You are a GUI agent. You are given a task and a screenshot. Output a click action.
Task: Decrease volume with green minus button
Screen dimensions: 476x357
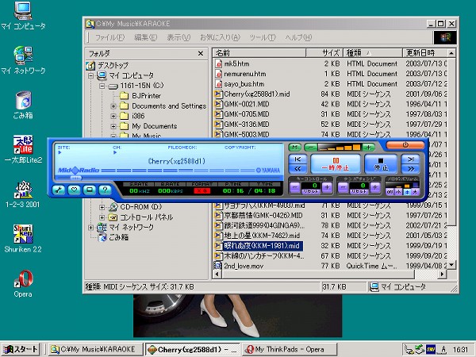310,148
